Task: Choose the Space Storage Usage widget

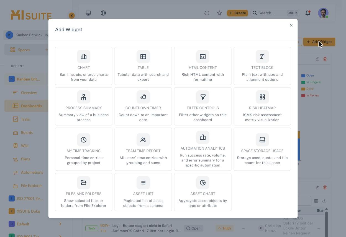Action: 262,149
